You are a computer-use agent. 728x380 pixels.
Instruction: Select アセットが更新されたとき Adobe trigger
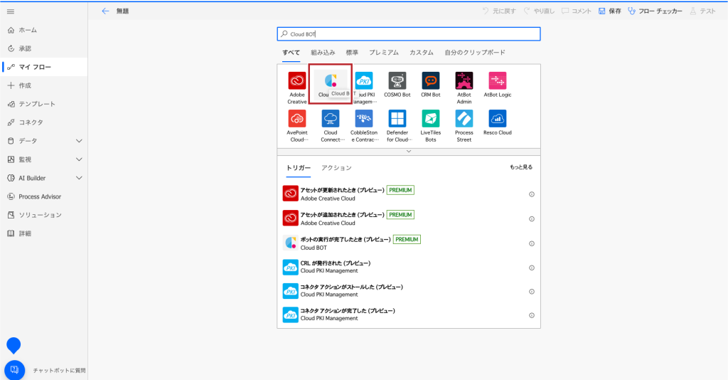409,194
